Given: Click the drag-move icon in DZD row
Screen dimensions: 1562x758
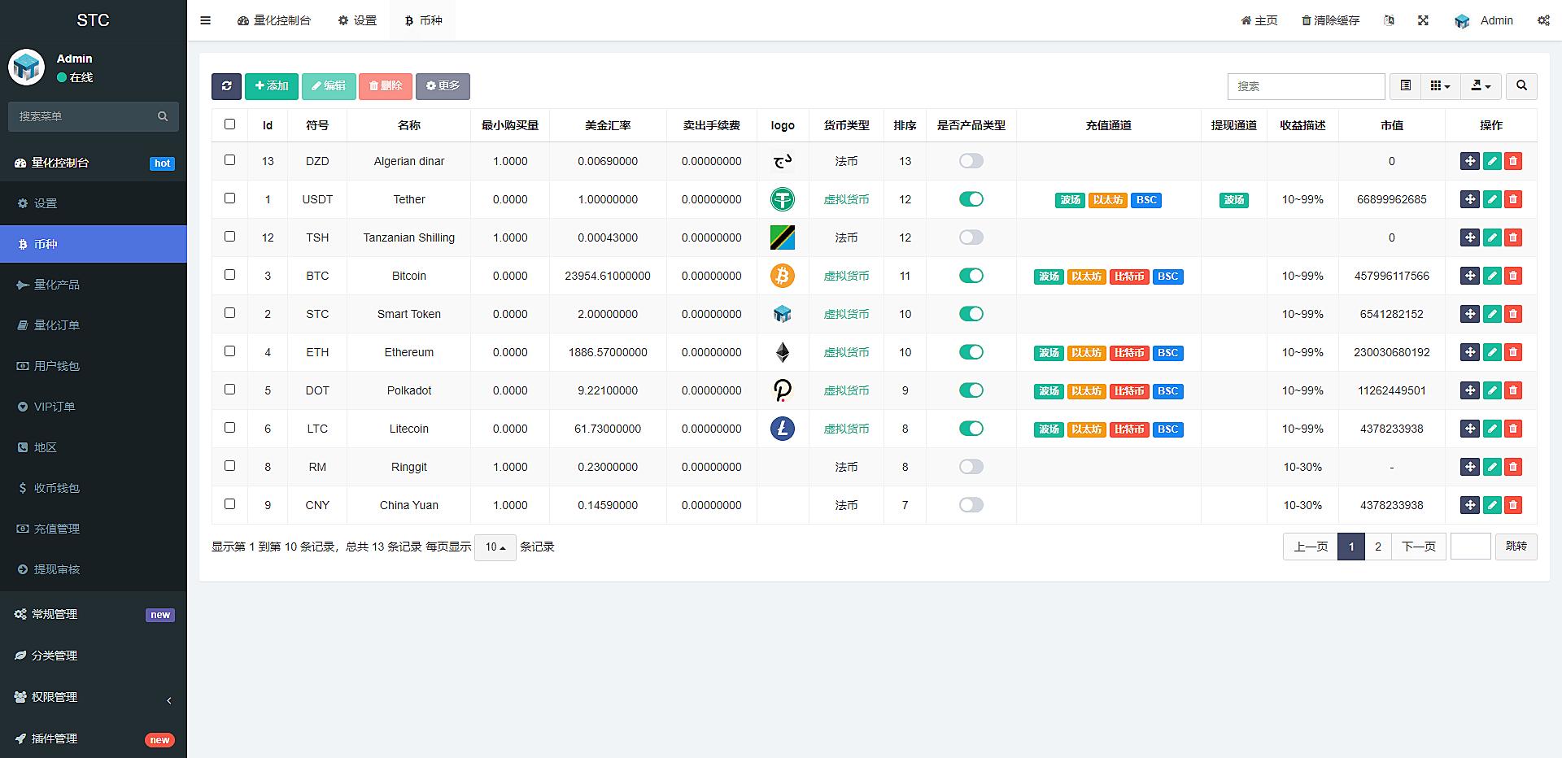Looking at the screenshot, I should (x=1469, y=161).
